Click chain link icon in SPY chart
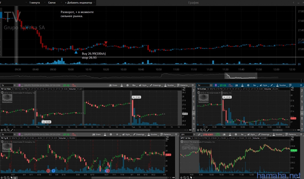This screenshot has height=179, width=304. 199,134
